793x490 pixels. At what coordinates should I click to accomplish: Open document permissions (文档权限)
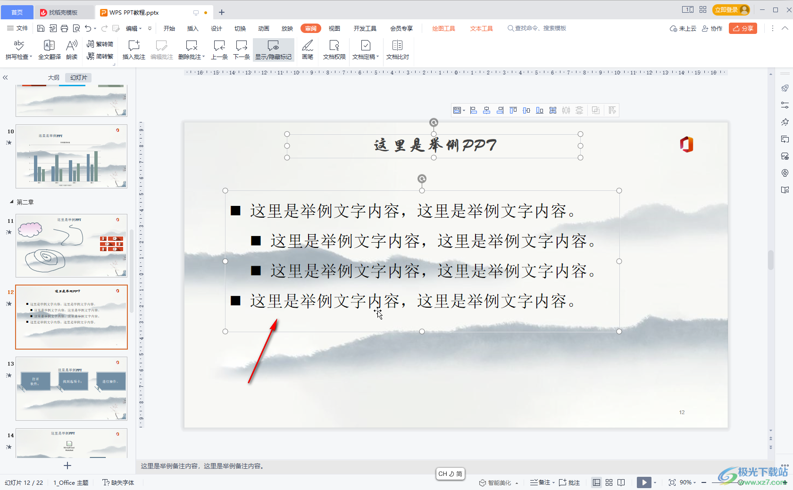coord(334,49)
